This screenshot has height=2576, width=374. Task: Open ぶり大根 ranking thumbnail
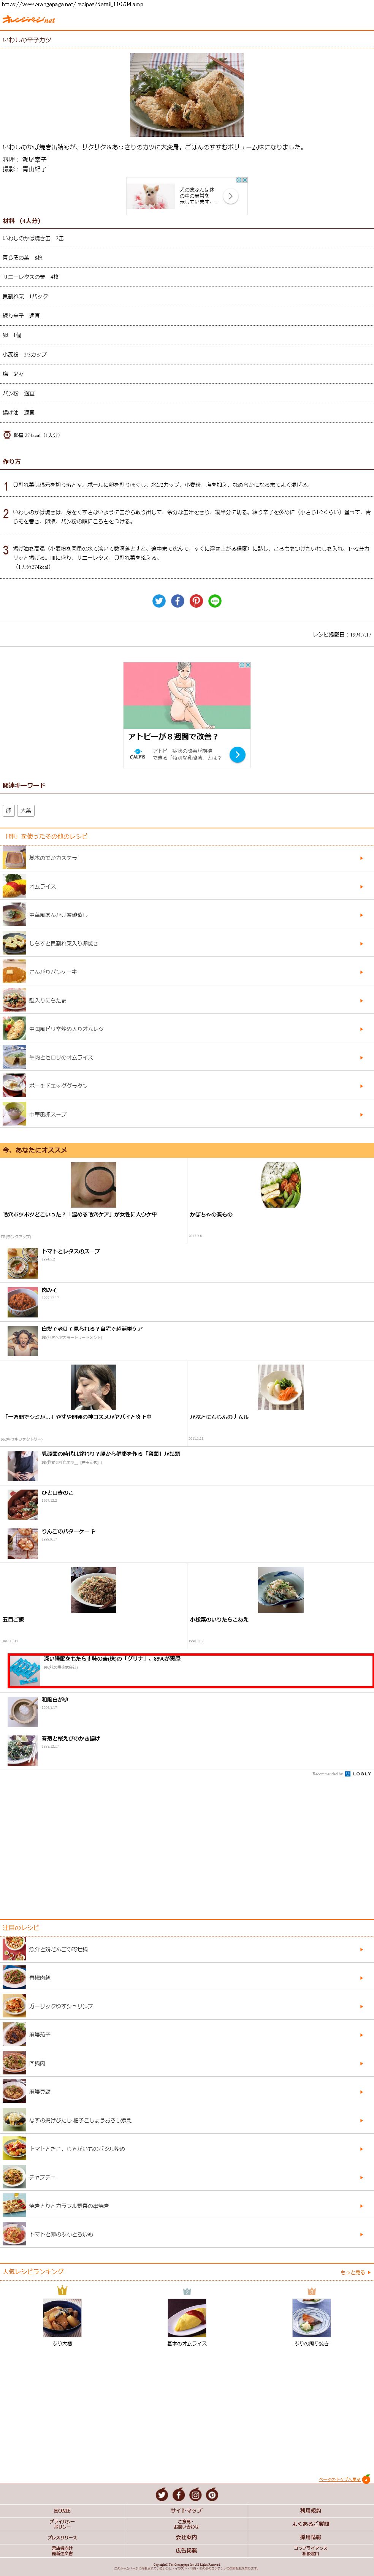[x=62, y=2317]
